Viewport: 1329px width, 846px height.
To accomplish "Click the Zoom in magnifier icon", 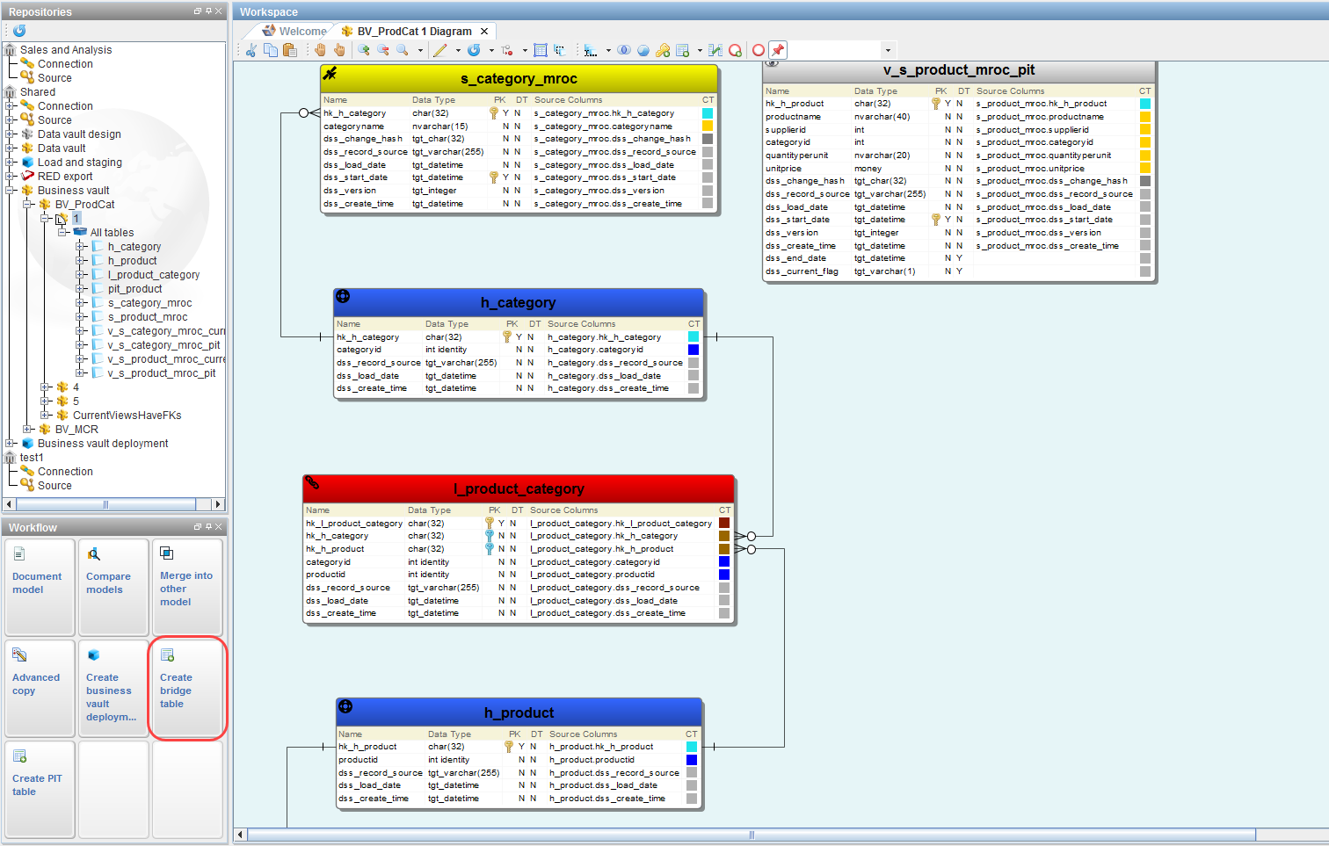I will [x=364, y=50].
